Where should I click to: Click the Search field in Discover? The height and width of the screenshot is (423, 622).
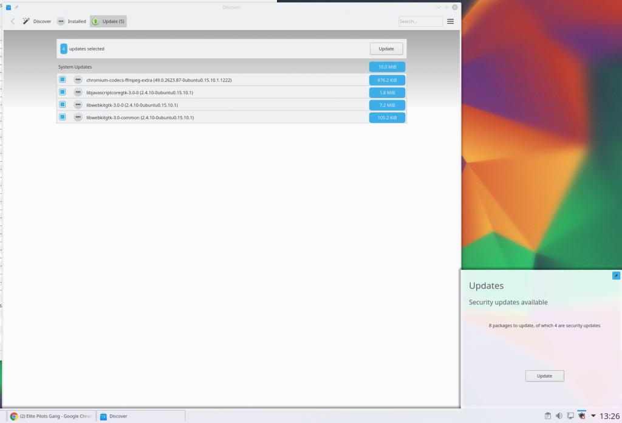coord(420,21)
